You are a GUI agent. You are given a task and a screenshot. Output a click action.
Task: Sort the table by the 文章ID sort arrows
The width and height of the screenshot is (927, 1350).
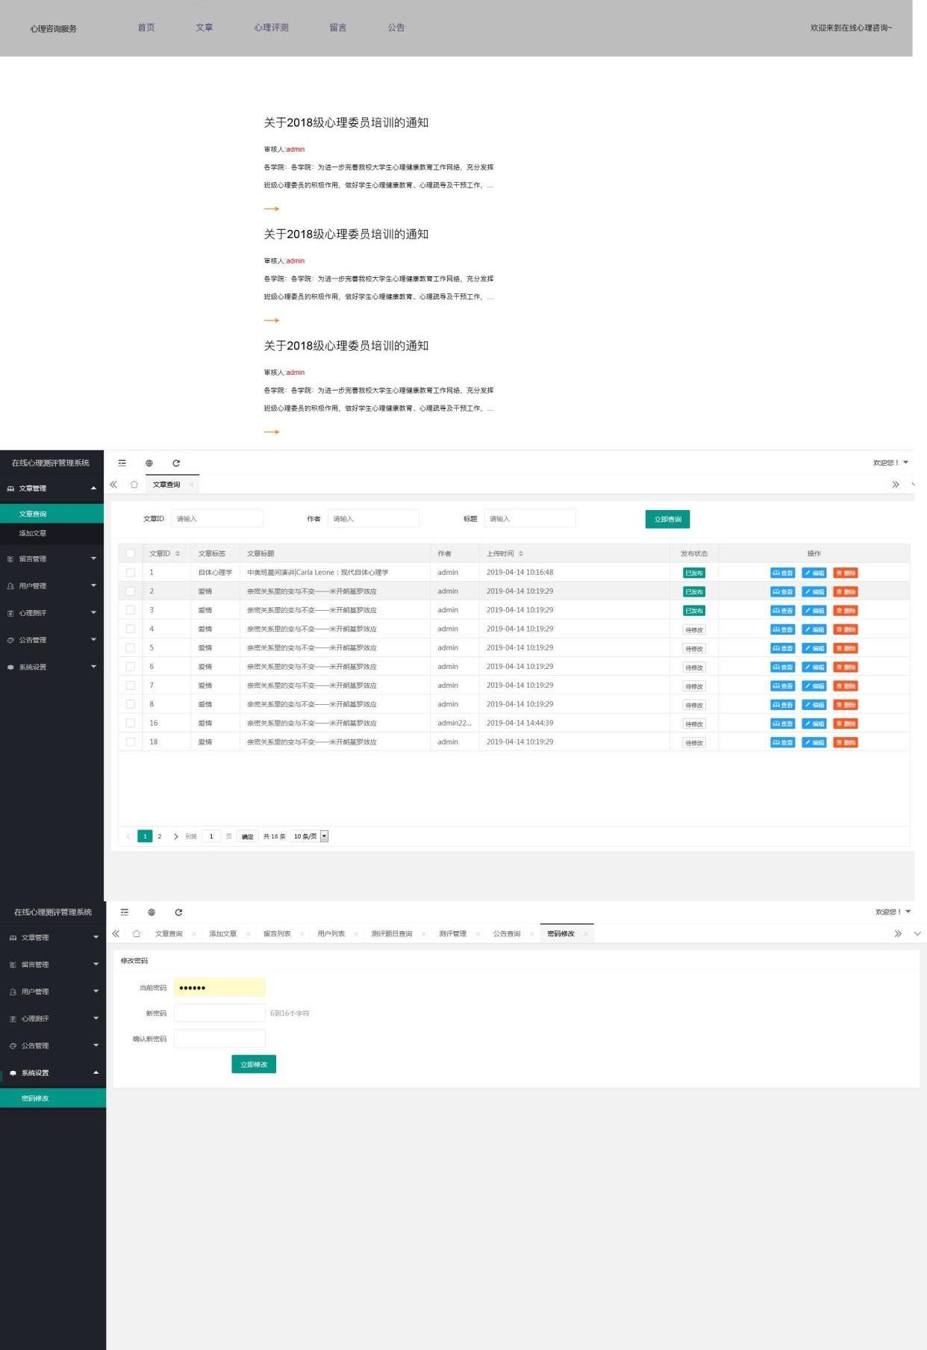pos(178,553)
